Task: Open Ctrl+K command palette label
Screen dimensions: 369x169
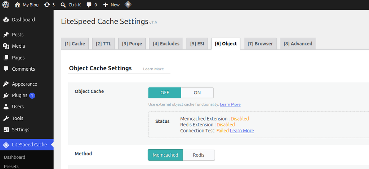Action: pyautogui.click(x=75, y=5)
